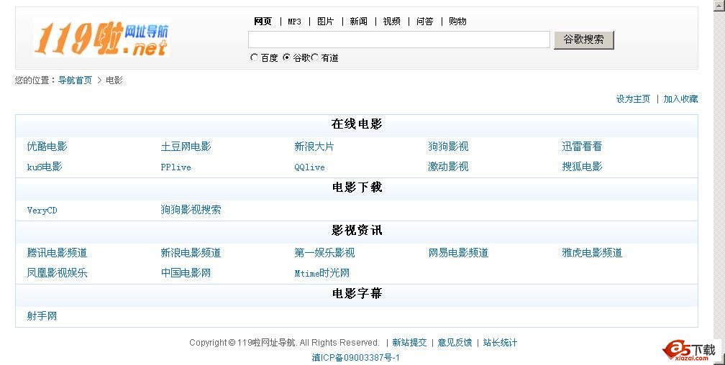Click the 意见反馈 footer link
The image size is (725, 365).
(x=455, y=343)
